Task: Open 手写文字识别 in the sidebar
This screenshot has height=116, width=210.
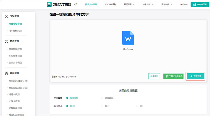Action: click(x=15, y=56)
